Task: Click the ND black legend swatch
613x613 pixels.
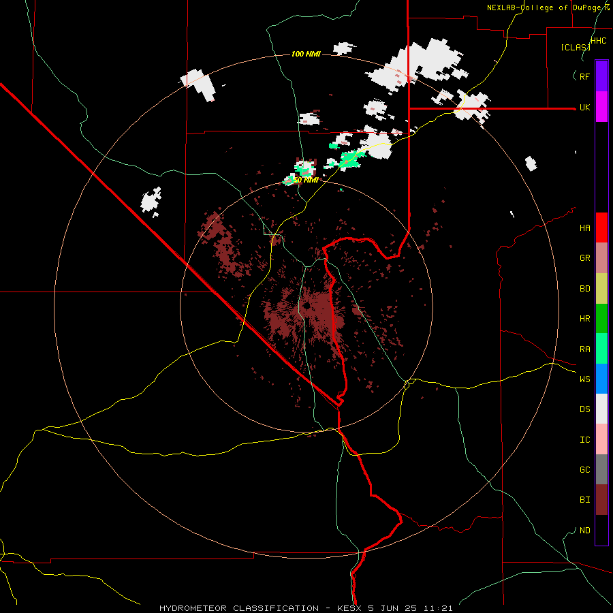Action: click(x=601, y=530)
